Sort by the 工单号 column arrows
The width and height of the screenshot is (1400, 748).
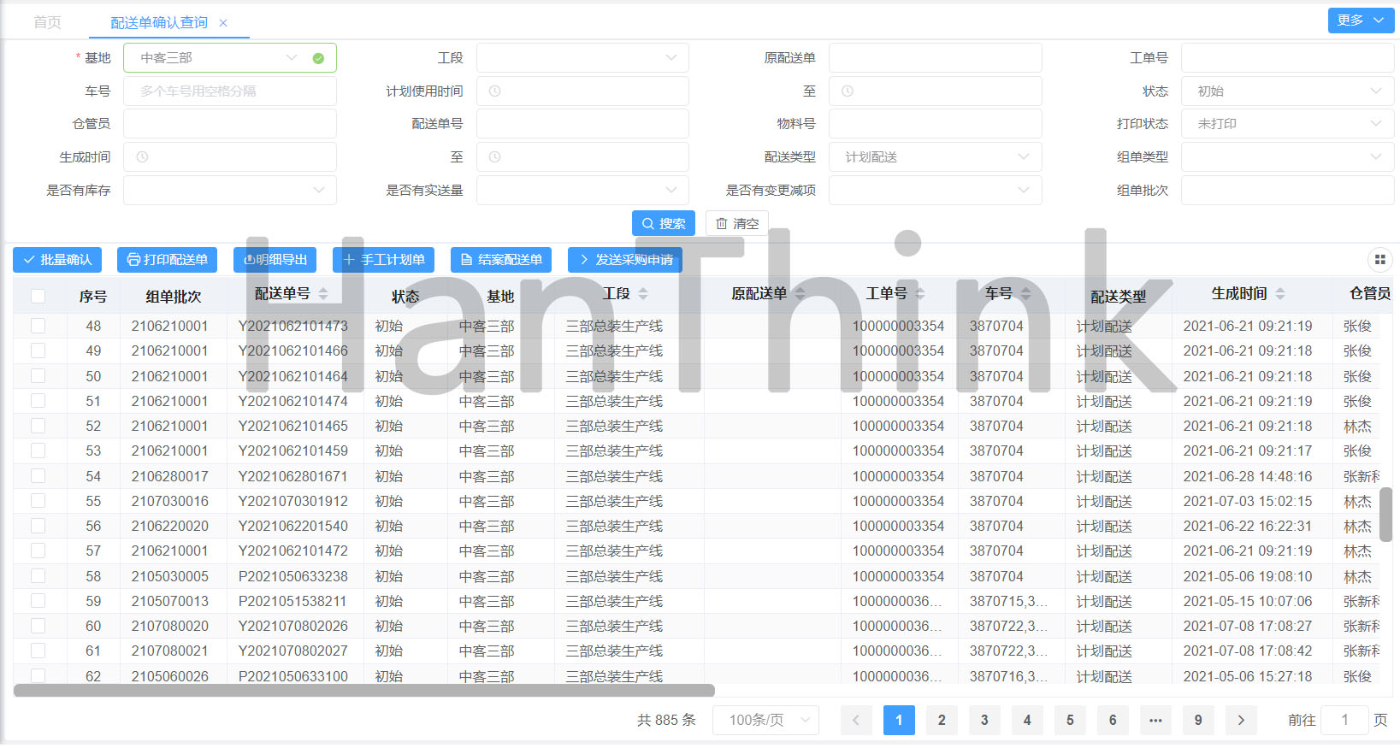point(920,293)
